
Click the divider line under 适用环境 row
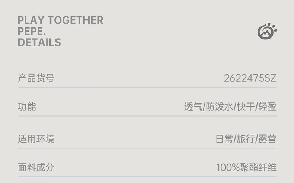coord(147,148)
